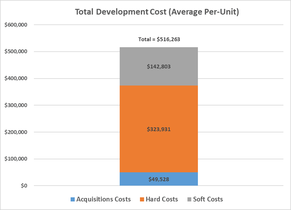Viewport: 291px width, 210px height.
Task: Click the gray Soft Costs legend swatch
Action: pos(189,199)
